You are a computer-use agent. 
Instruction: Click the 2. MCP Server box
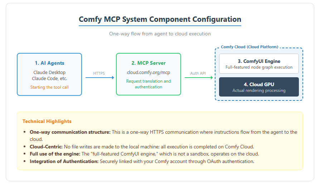point(149,74)
